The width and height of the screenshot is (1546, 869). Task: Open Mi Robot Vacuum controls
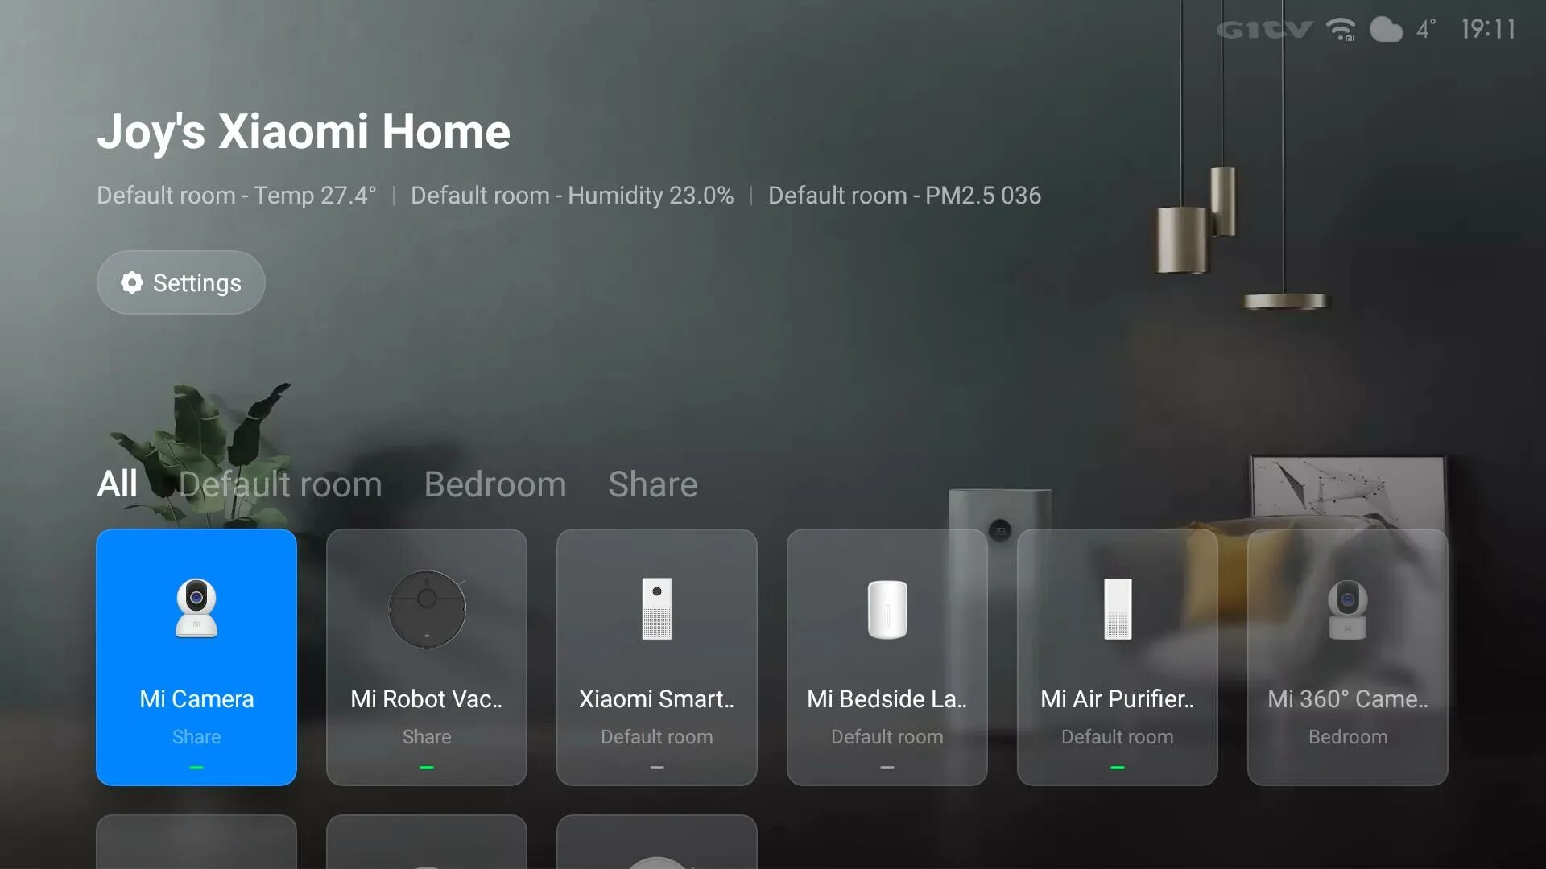[426, 657]
